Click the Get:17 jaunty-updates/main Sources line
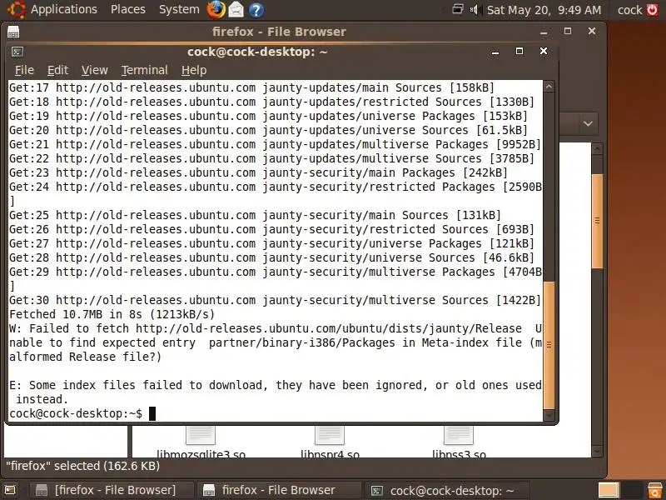666x500 pixels. coord(252,87)
